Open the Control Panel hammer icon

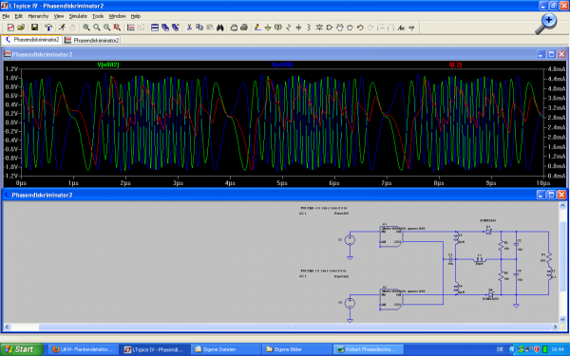[x=48, y=28]
